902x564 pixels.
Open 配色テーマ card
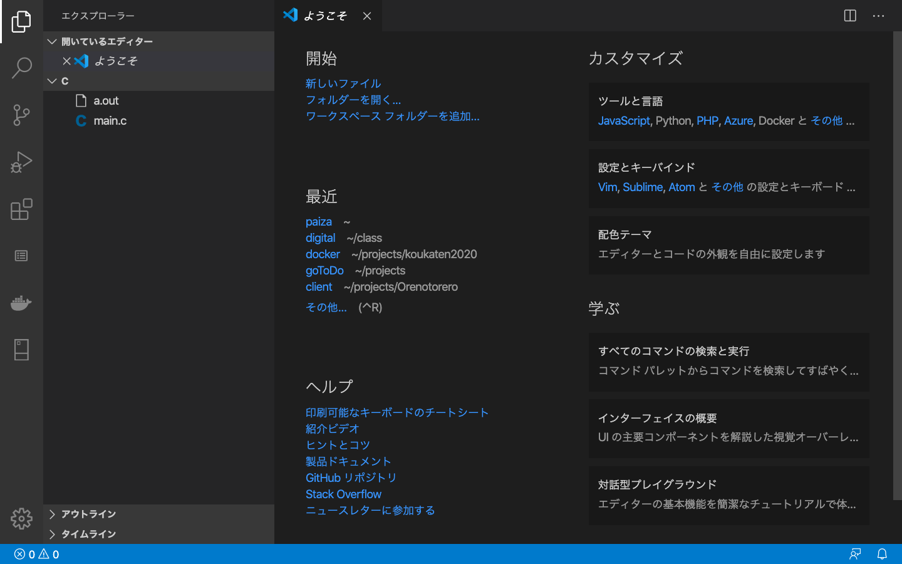click(728, 245)
